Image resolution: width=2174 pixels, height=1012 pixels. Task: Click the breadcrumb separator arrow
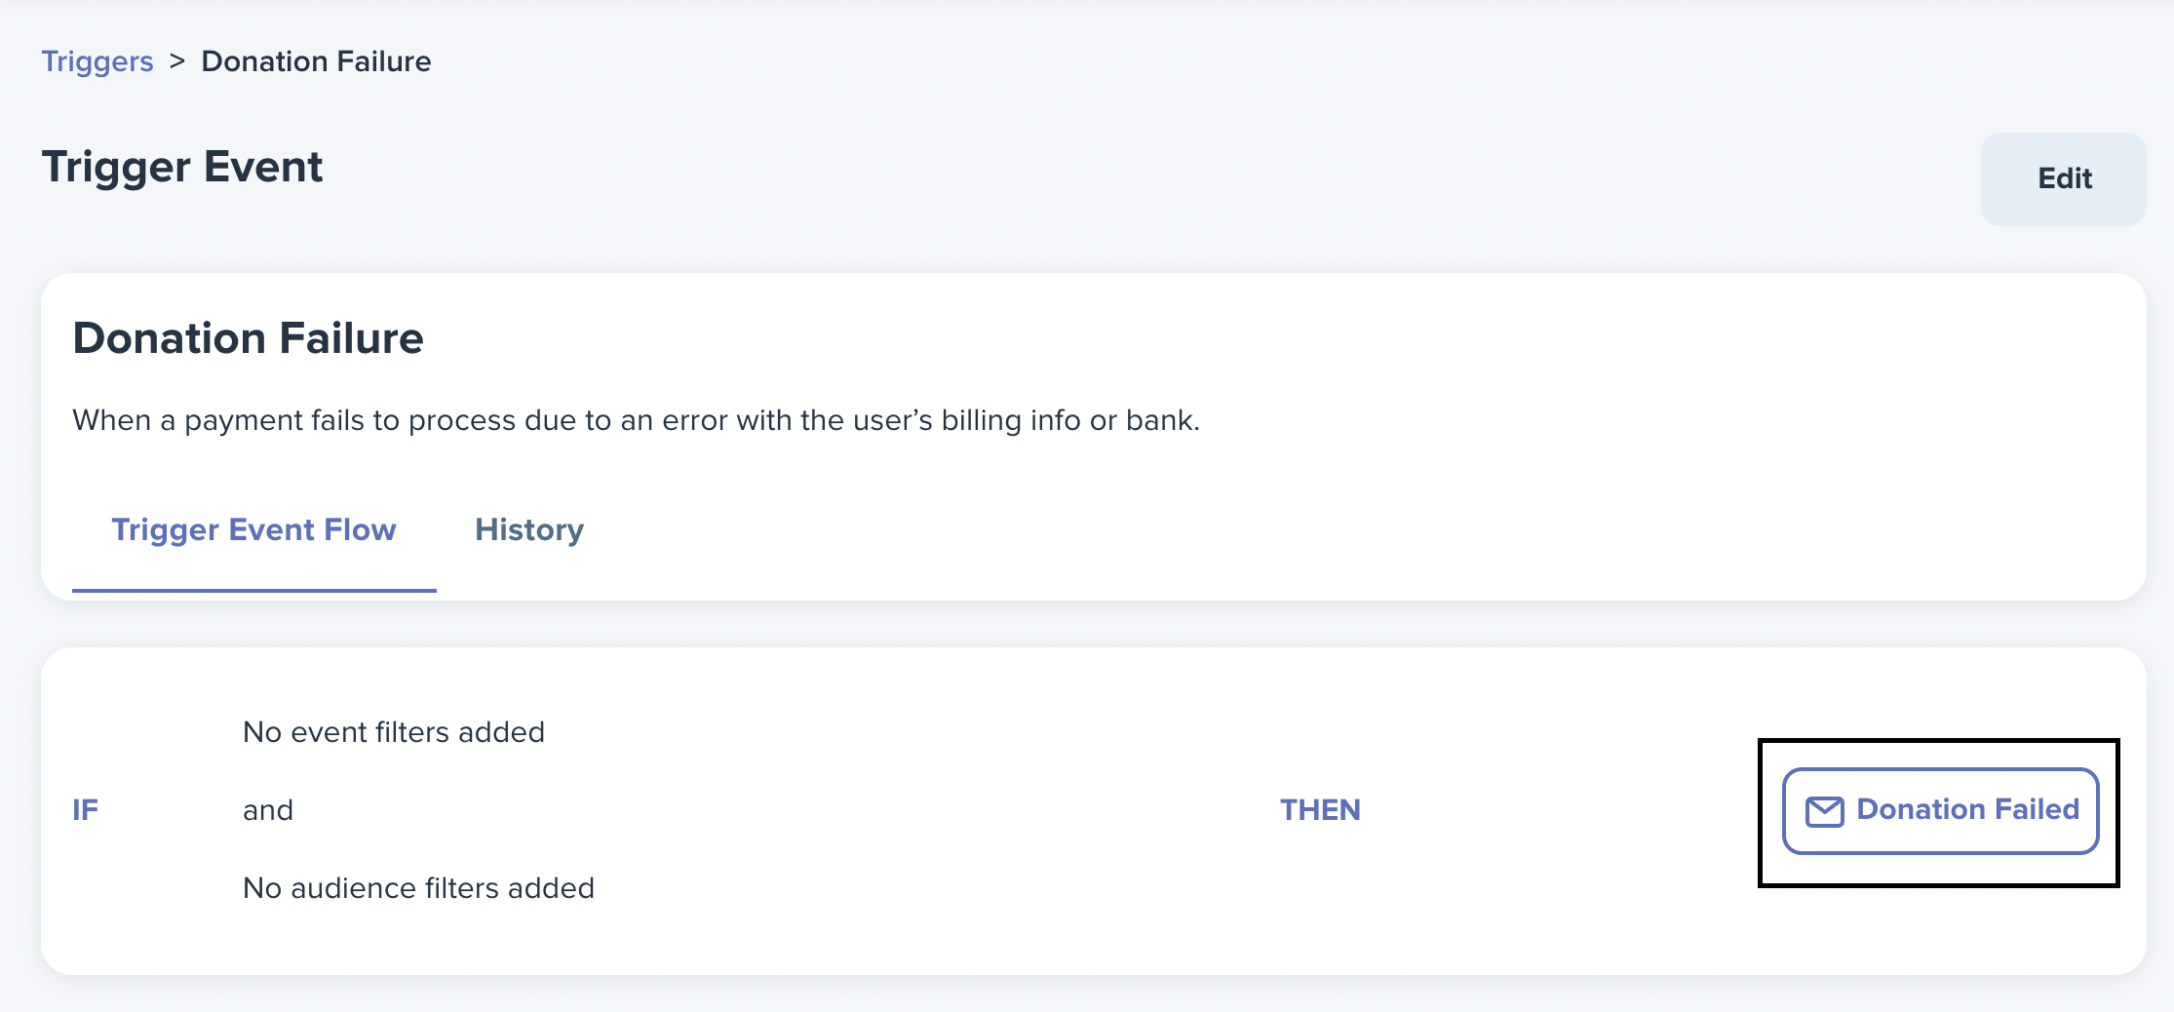click(177, 61)
